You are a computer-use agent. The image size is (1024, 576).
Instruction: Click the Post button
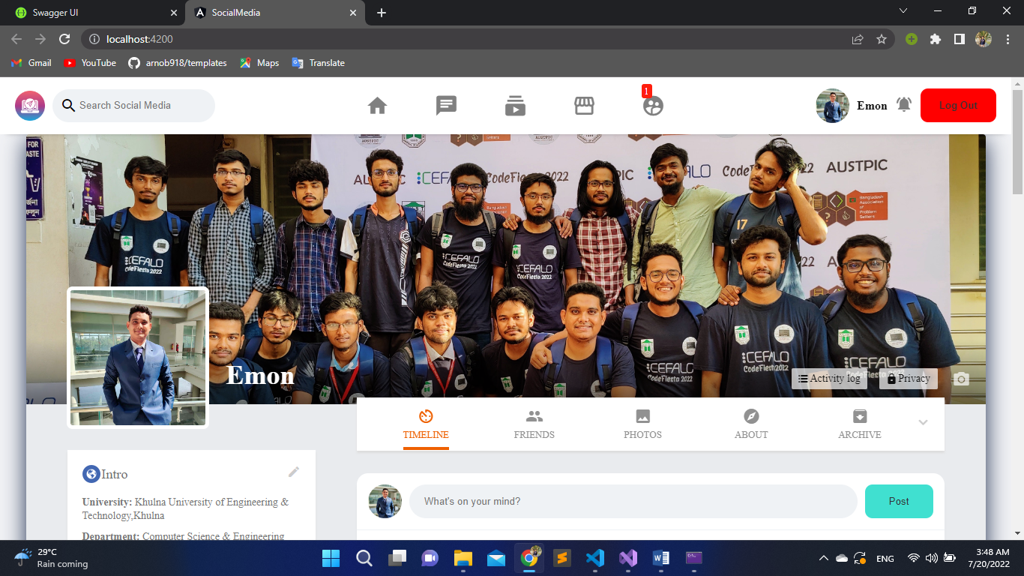(899, 501)
